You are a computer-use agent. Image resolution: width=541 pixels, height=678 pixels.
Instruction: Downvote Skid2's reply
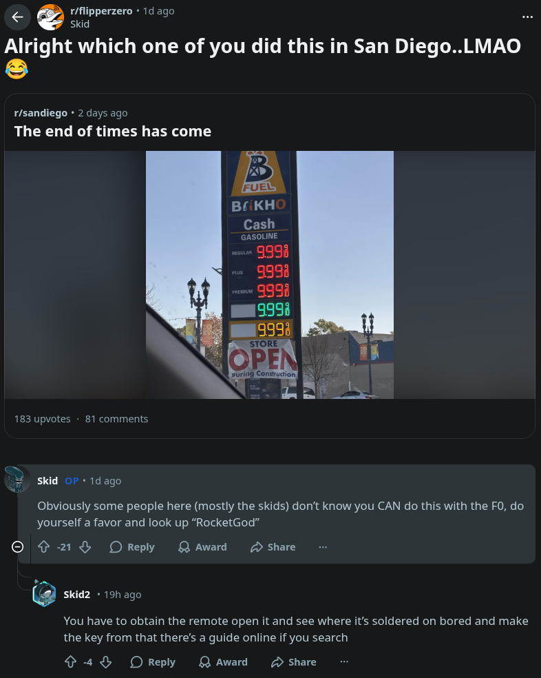point(106,662)
